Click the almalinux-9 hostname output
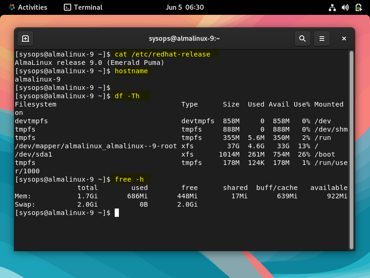The width and height of the screenshot is (370, 278). click(37, 79)
